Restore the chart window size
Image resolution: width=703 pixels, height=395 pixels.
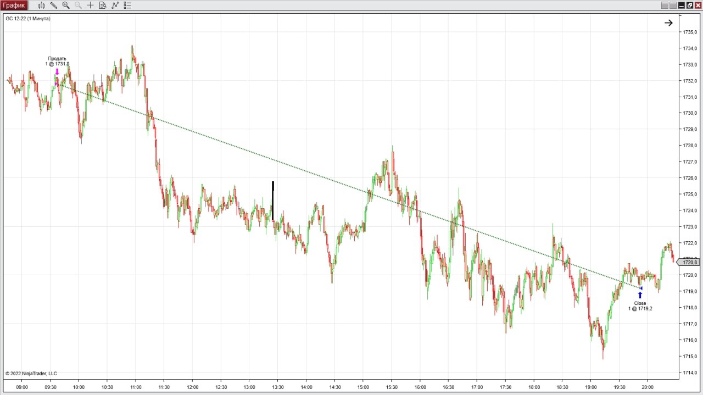(689, 5)
